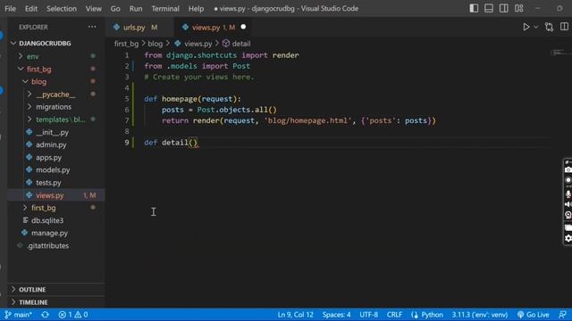Click Ln 9, Col 12 indicator
The width and height of the screenshot is (572, 321).
[x=295, y=315]
